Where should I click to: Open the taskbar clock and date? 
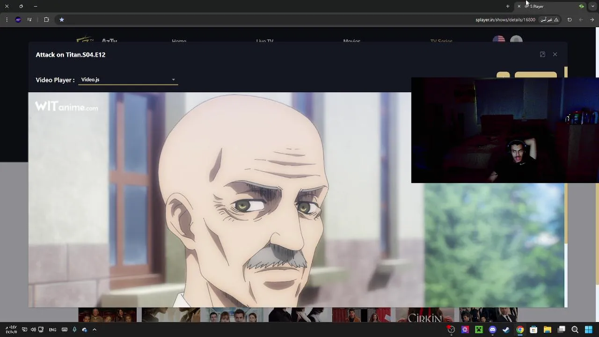11,330
